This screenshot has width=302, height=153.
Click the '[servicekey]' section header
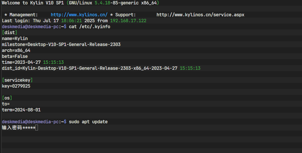tap(17, 80)
